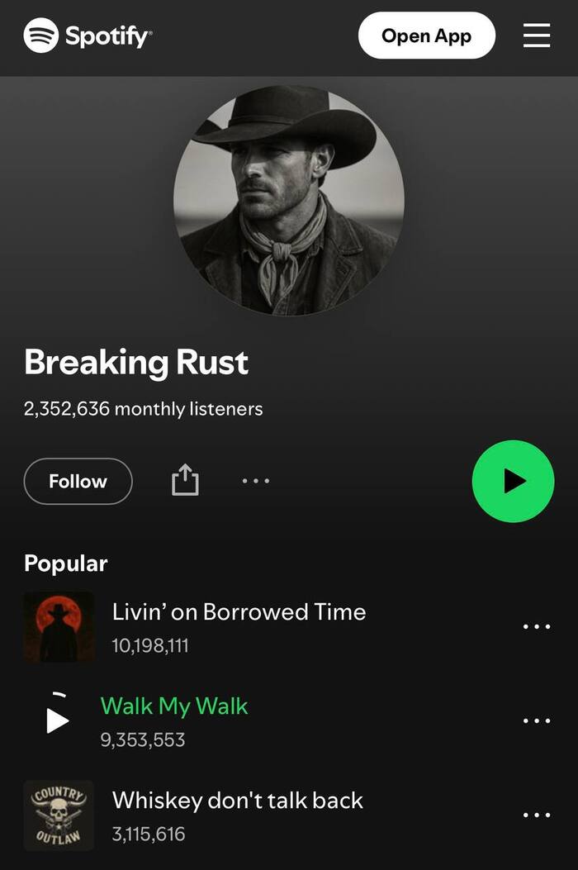Tap the Country Outlaw album cover thumbnail
Viewport: 578px width, 870px height.
[59, 815]
